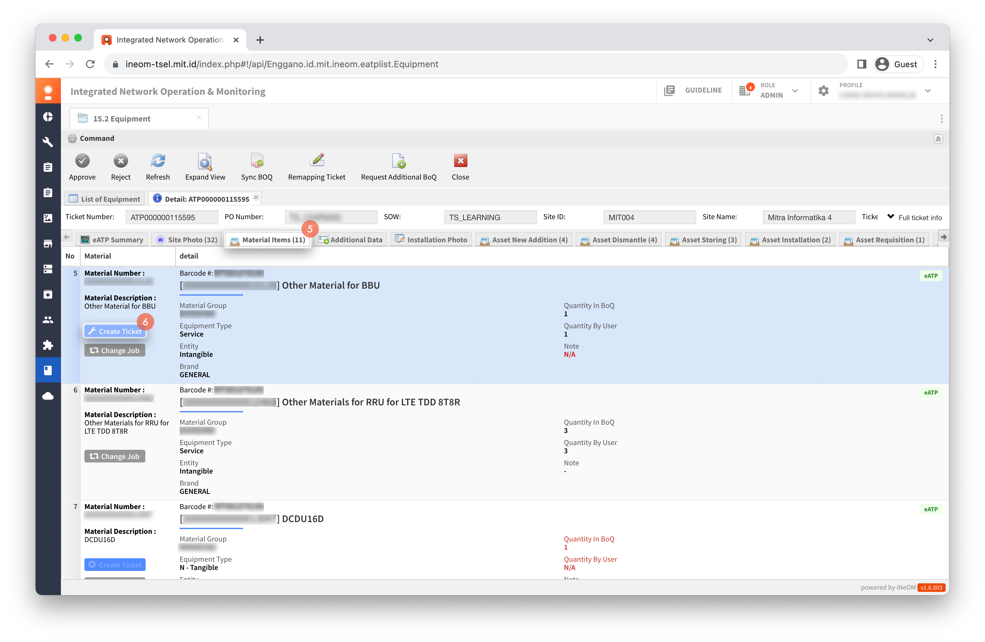Open Asset Requisition (1) tab
This screenshot has width=985, height=642.
tap(884, 239)
